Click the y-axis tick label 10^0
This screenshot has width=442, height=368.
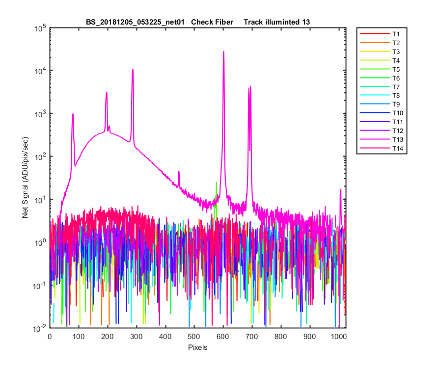point(40,242)
